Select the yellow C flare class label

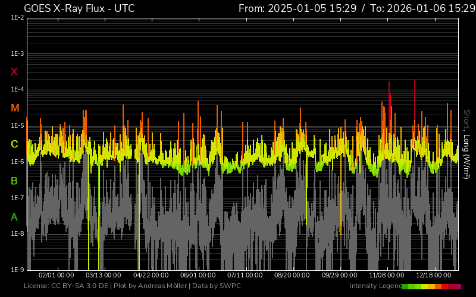[14, 144]
